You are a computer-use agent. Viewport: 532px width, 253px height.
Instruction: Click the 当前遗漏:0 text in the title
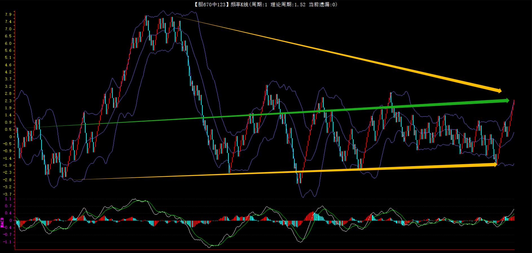pyautogui.click(x=322, y=5)
